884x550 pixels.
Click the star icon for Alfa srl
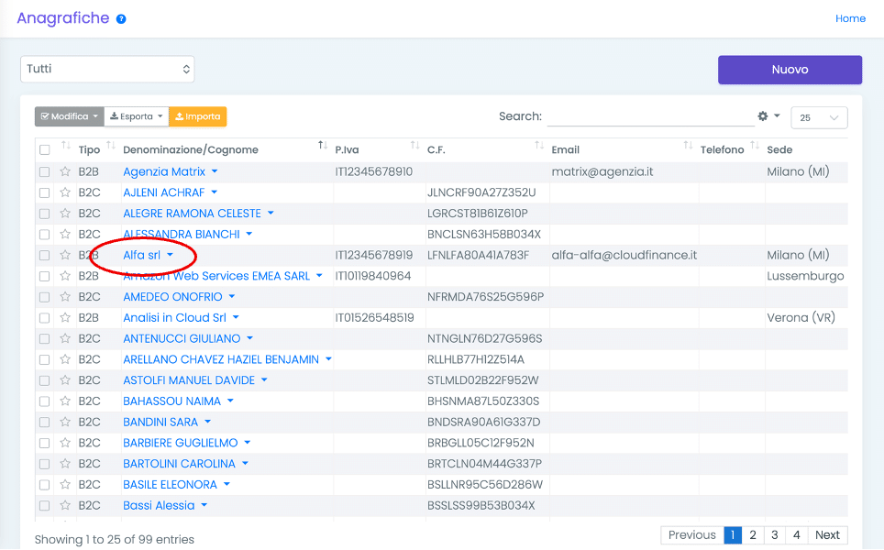65,255
